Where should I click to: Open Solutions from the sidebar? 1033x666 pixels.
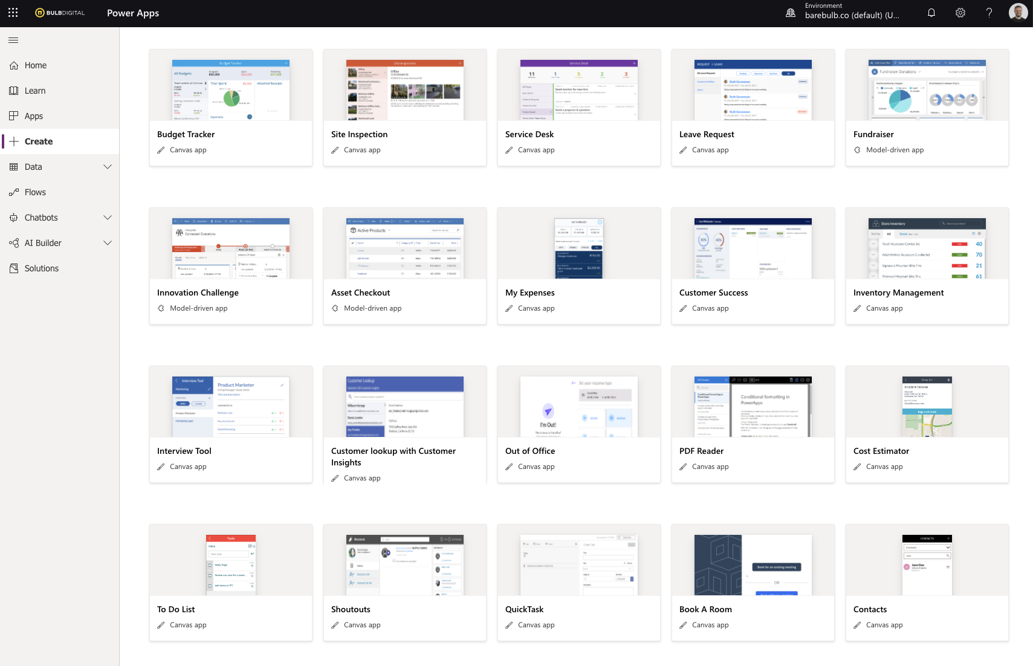pyautogui.click(x=41, y=268)
